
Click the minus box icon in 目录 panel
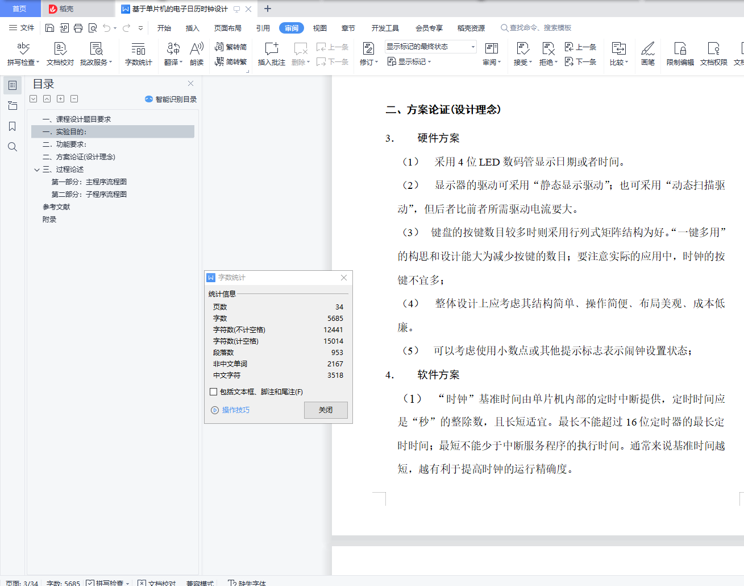point(74,99)
